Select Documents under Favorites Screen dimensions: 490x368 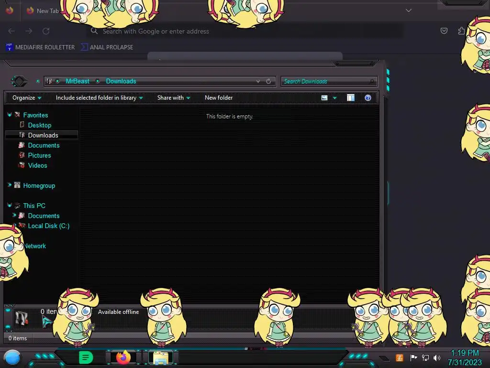44,145
